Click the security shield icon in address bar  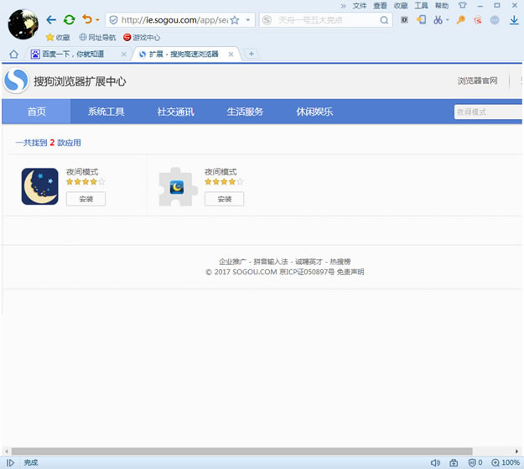114,20
